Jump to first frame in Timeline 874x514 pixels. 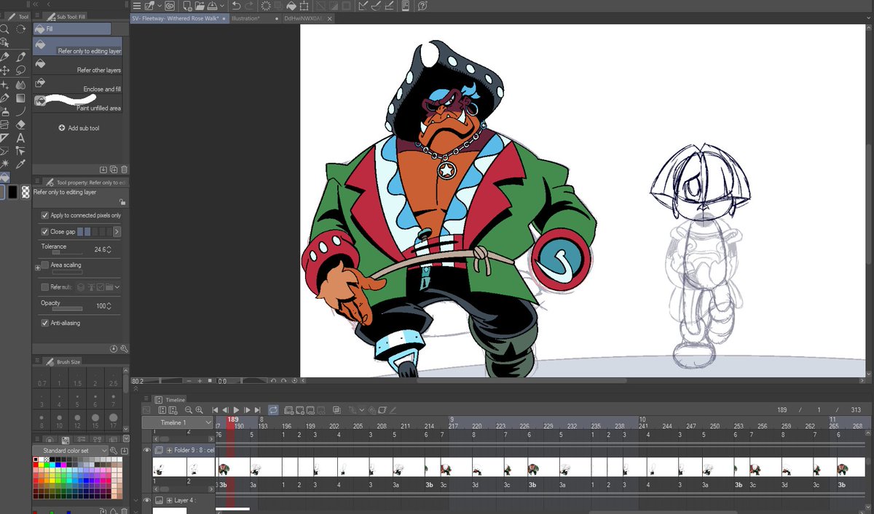[215, 410]
